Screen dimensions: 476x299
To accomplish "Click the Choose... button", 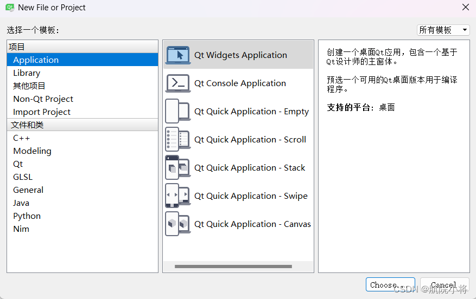I will (x=390, y=284).
